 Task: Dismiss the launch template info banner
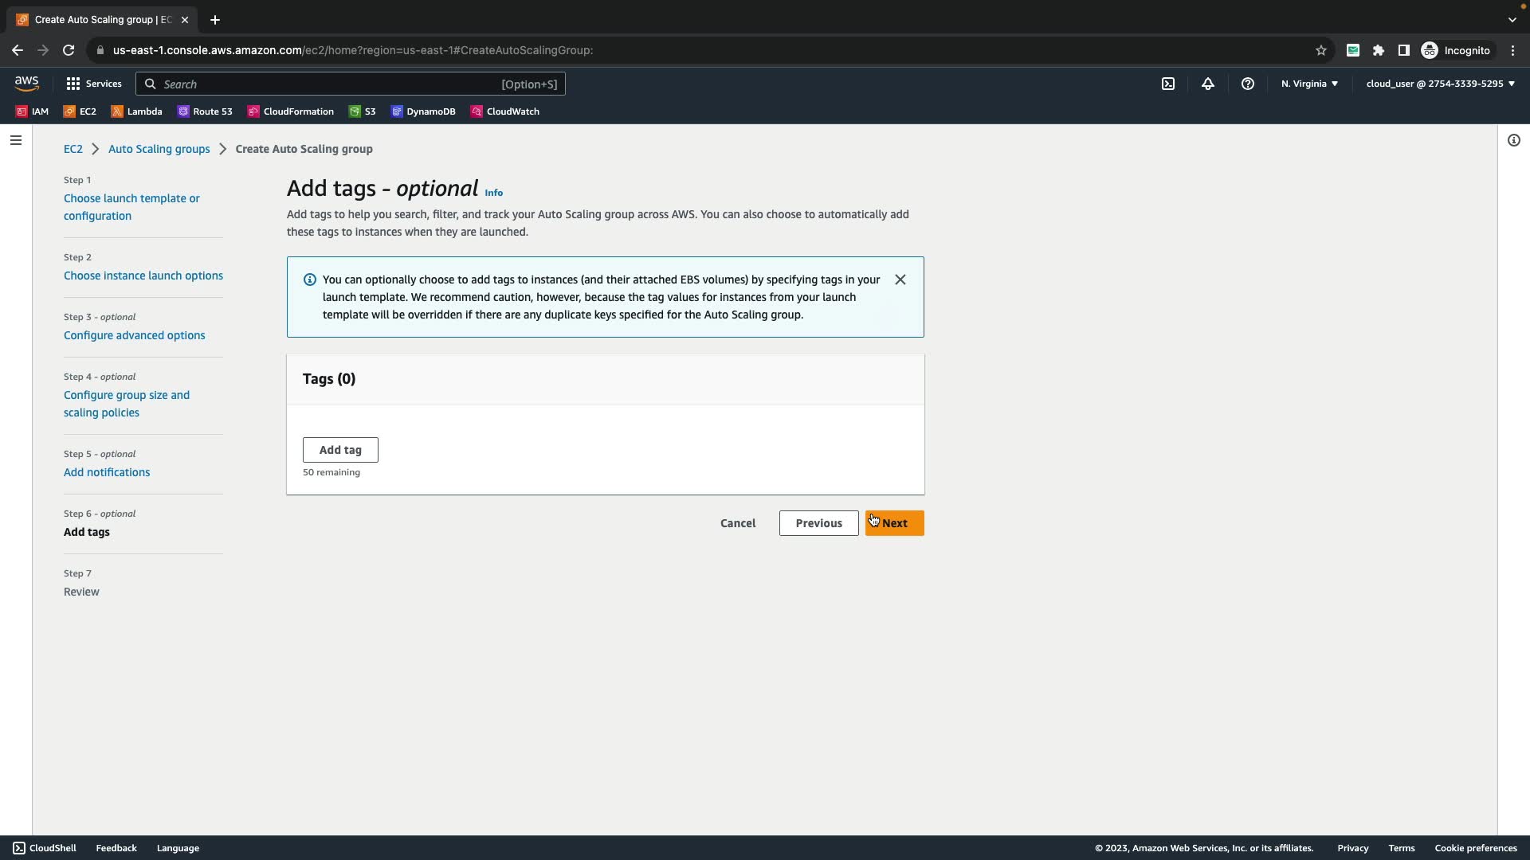click(x=900, y=279)
